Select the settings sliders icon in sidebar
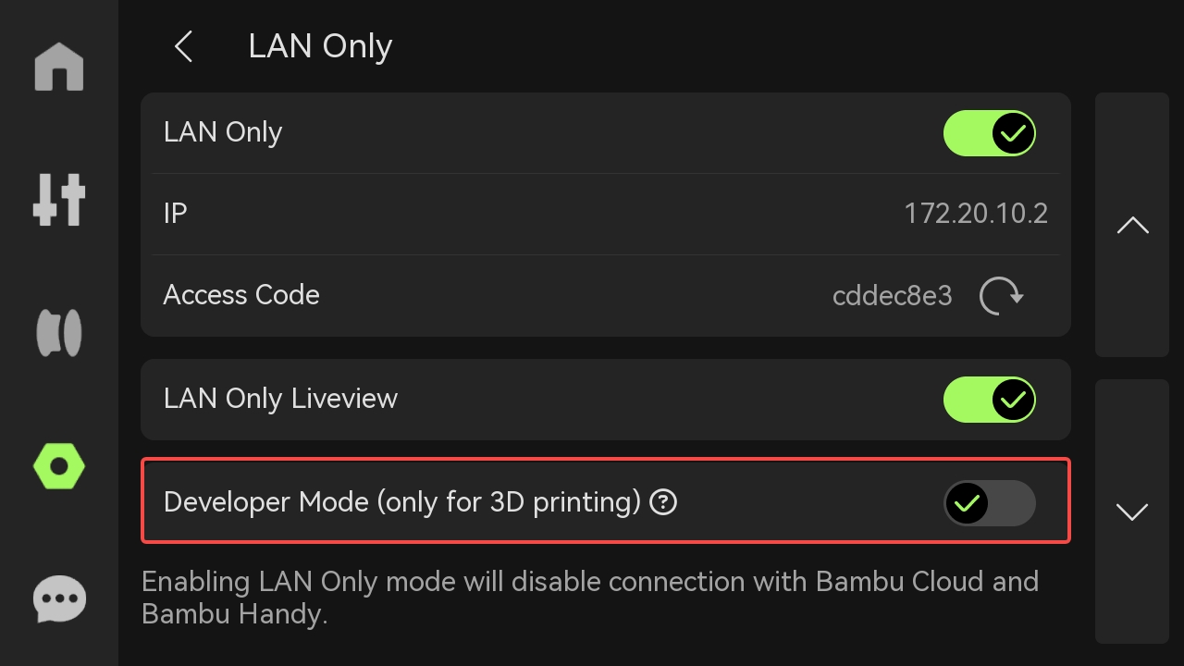This screenshot has width=1184, height=666. (x=58, y=199)
